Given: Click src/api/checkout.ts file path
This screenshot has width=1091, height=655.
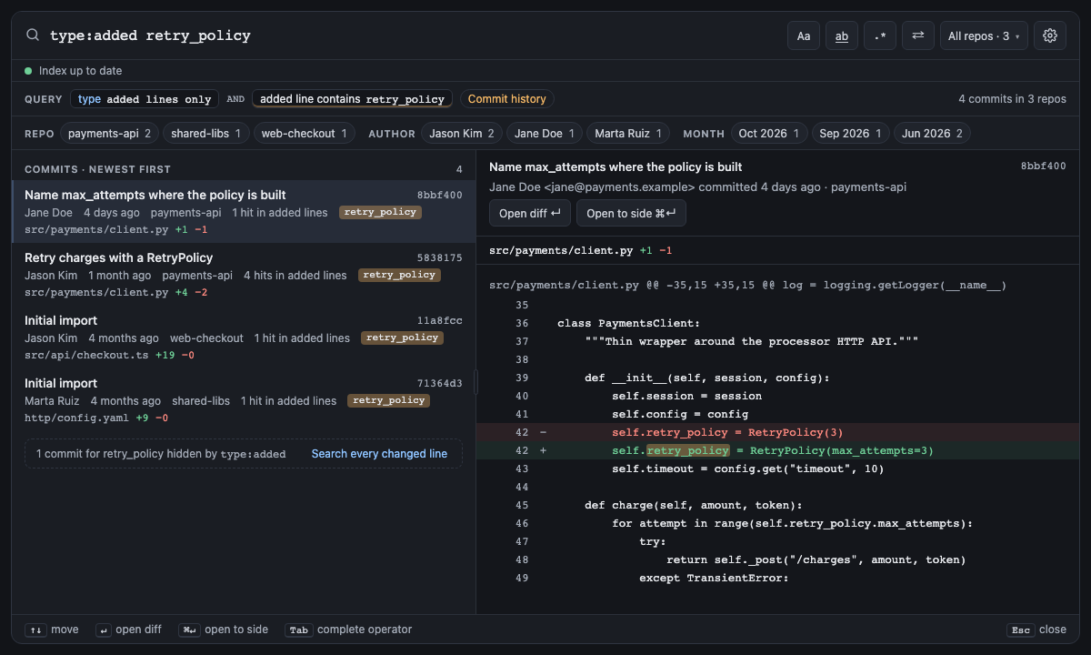Looking at the screenshot, I should (x=86, y=355).
